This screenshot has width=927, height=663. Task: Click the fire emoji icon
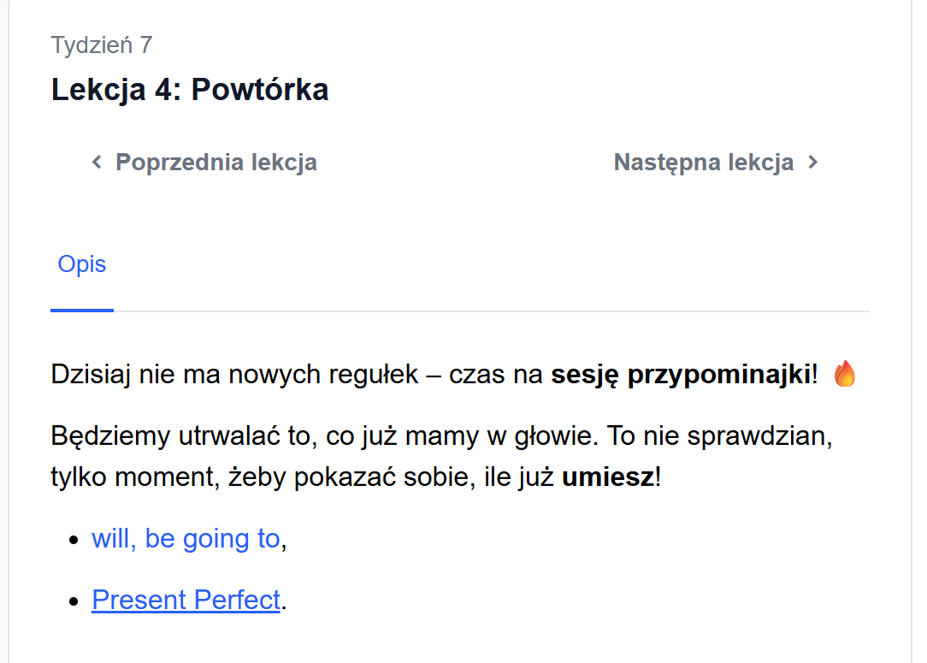tap(844, 374)
